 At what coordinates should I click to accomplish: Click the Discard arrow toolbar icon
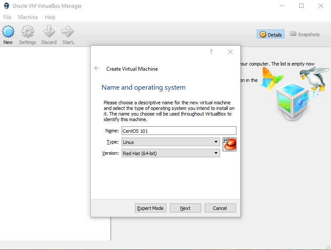[x=49, y=31]
